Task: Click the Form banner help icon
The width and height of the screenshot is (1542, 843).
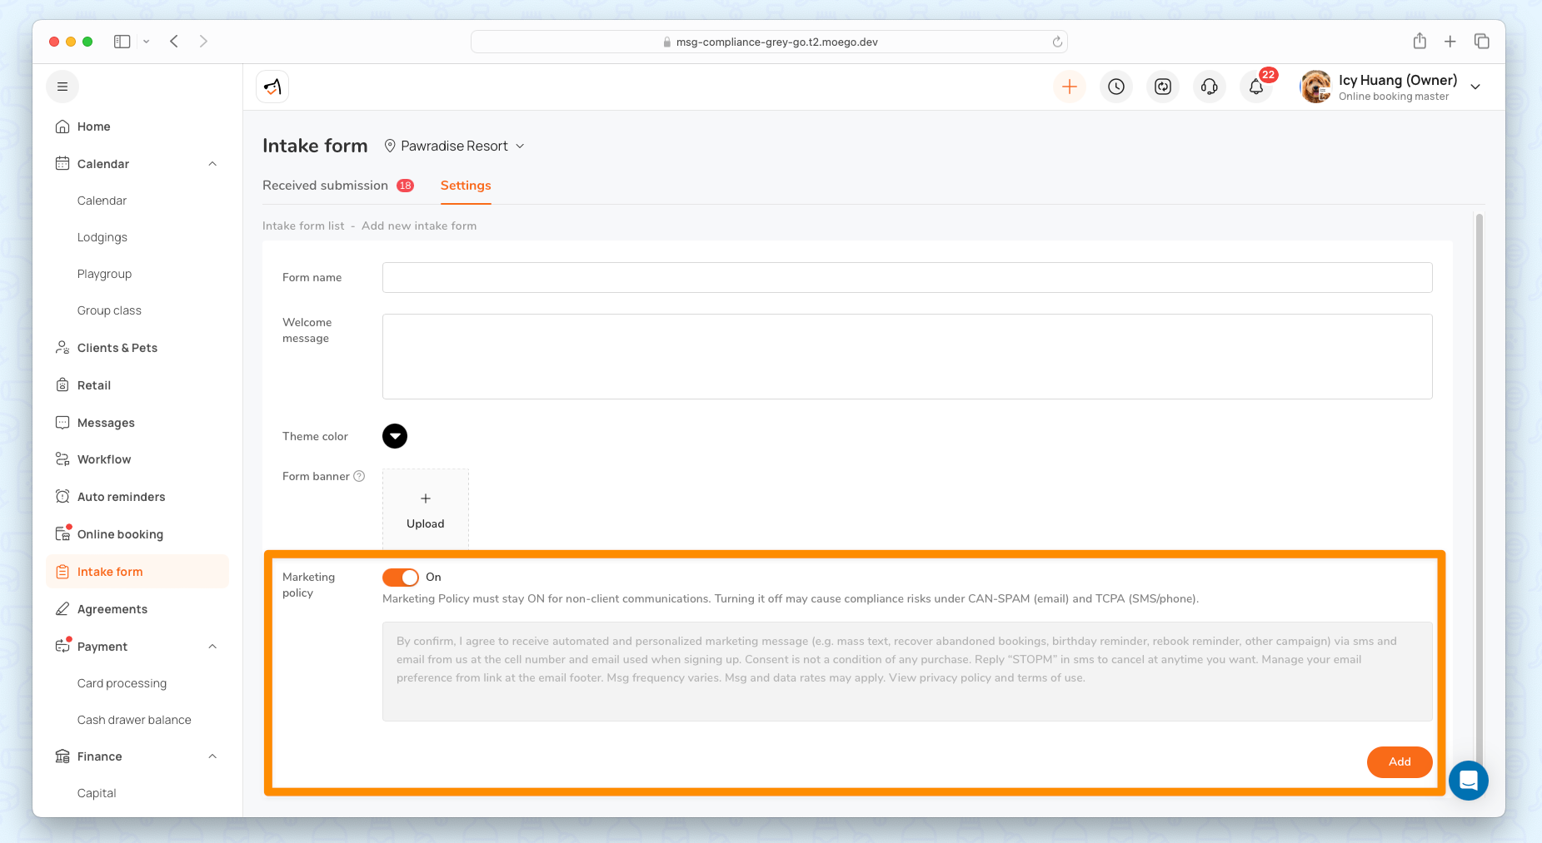Action: click(359, 476)
